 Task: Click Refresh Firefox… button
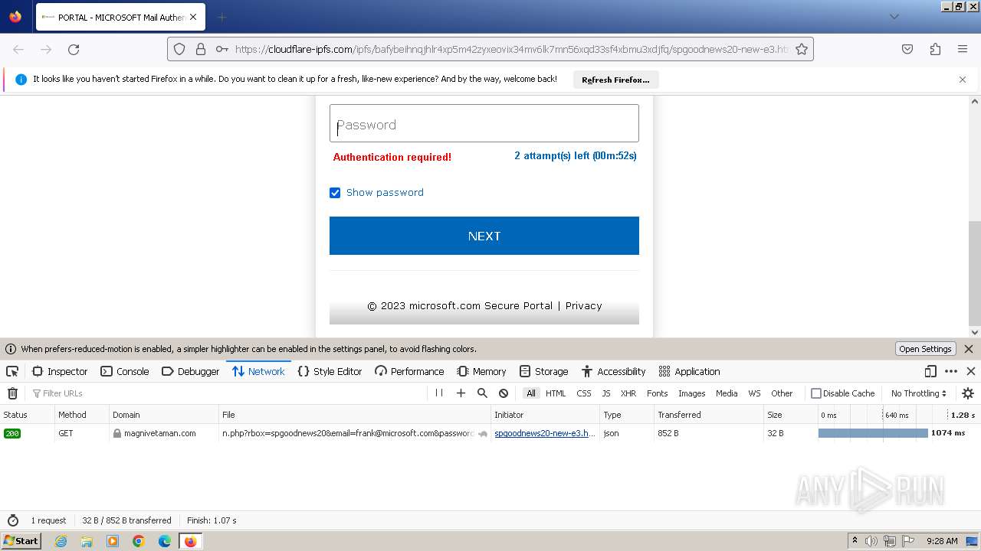point(615,80)
